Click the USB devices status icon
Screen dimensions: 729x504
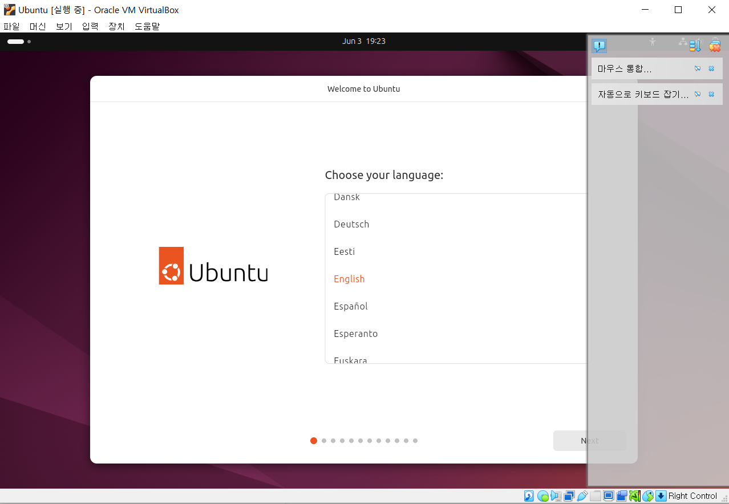tap(582, 496)
